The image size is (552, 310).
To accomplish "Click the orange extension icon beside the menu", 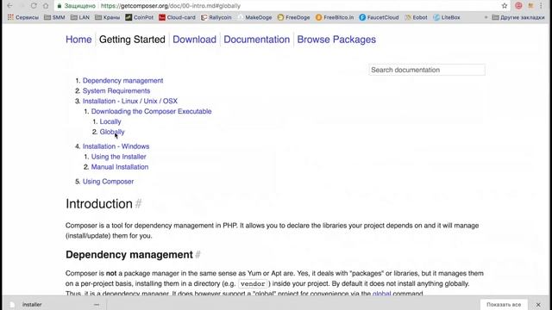I will (x=530, y=6).
